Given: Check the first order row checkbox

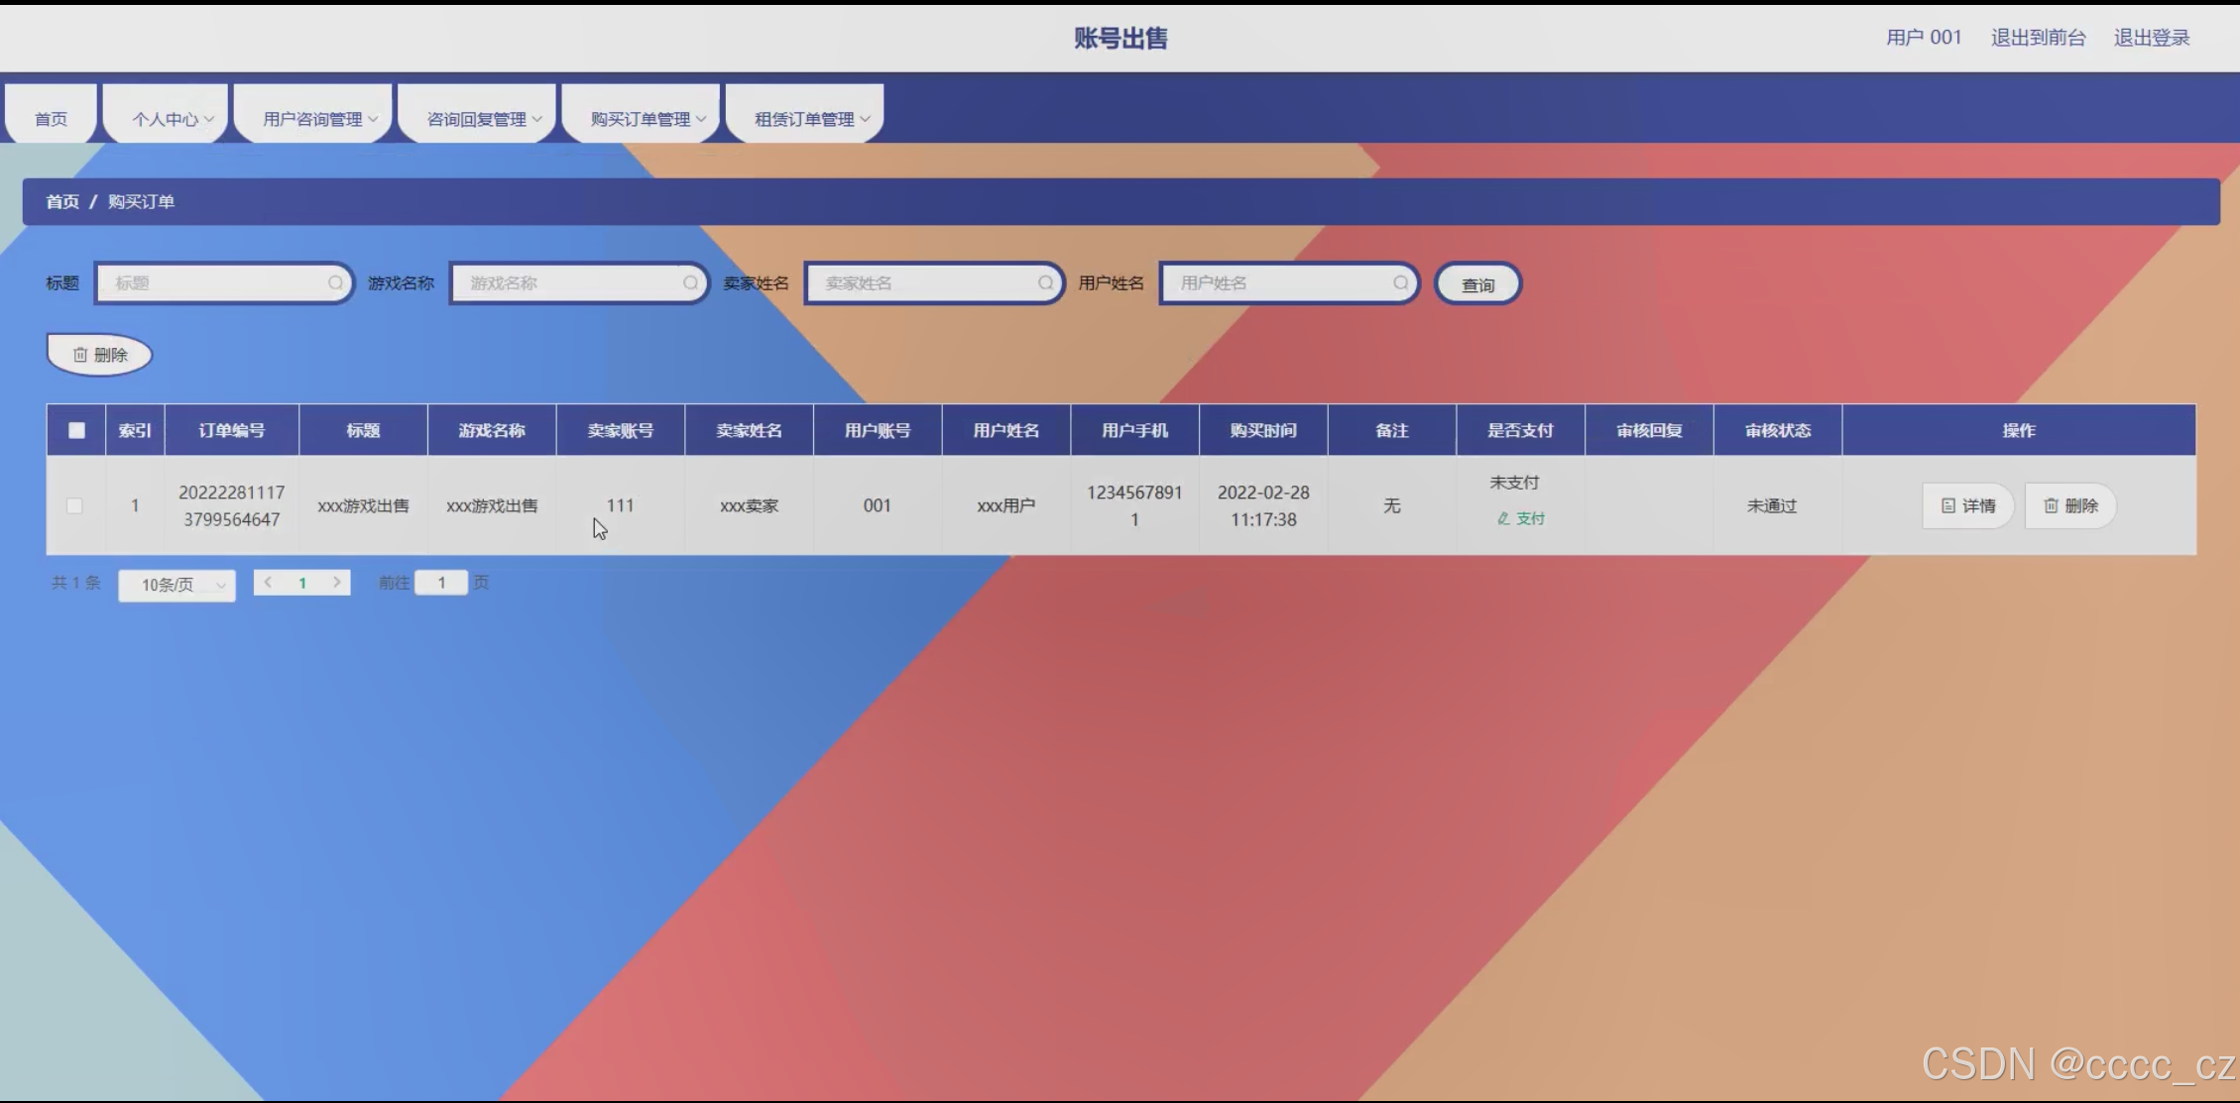Looking at the screenshot, I should 74,505.
